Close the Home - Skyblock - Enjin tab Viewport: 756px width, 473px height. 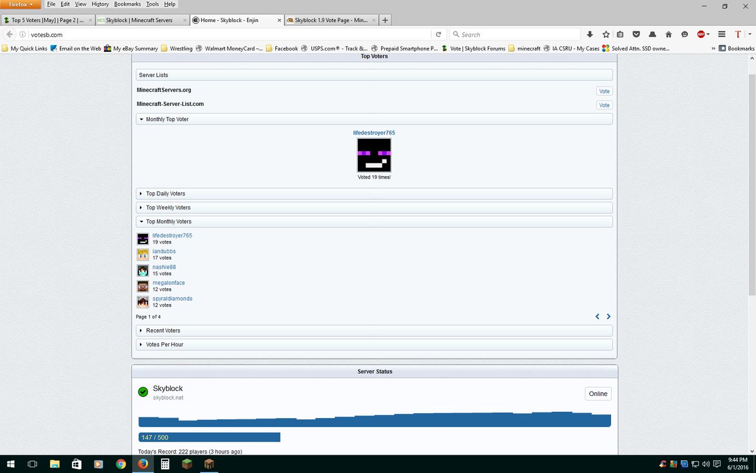tap(280, 20)
